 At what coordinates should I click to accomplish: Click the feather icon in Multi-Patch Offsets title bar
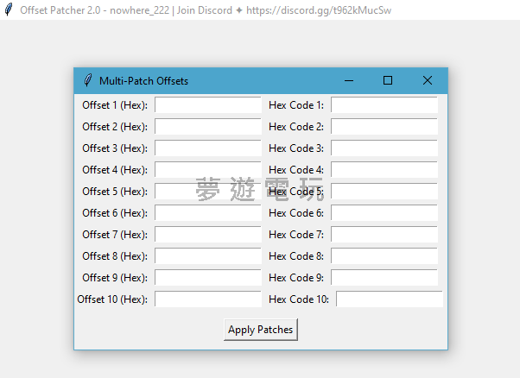tap(87, 81)
